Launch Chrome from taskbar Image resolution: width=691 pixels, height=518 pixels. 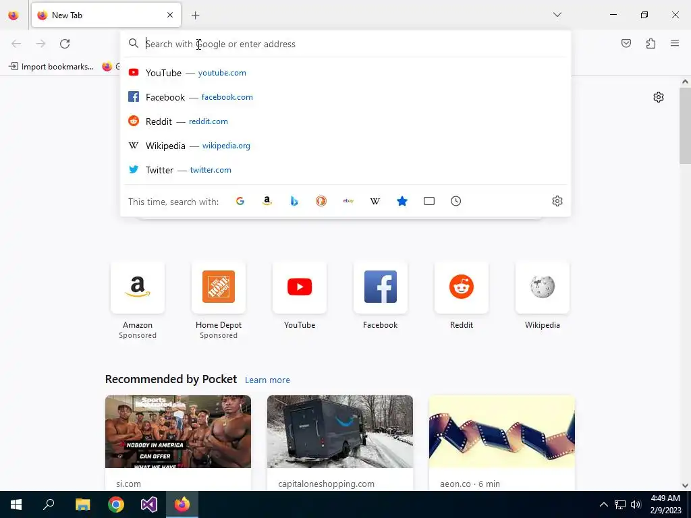(116, 505)
